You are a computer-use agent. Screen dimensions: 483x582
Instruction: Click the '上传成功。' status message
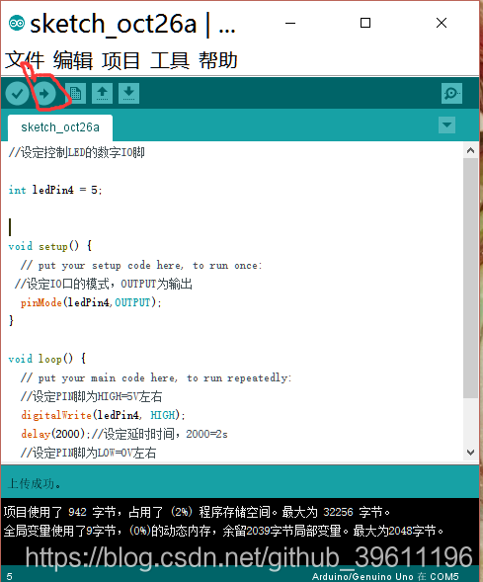pyautogui.click(x=35, y=483)
